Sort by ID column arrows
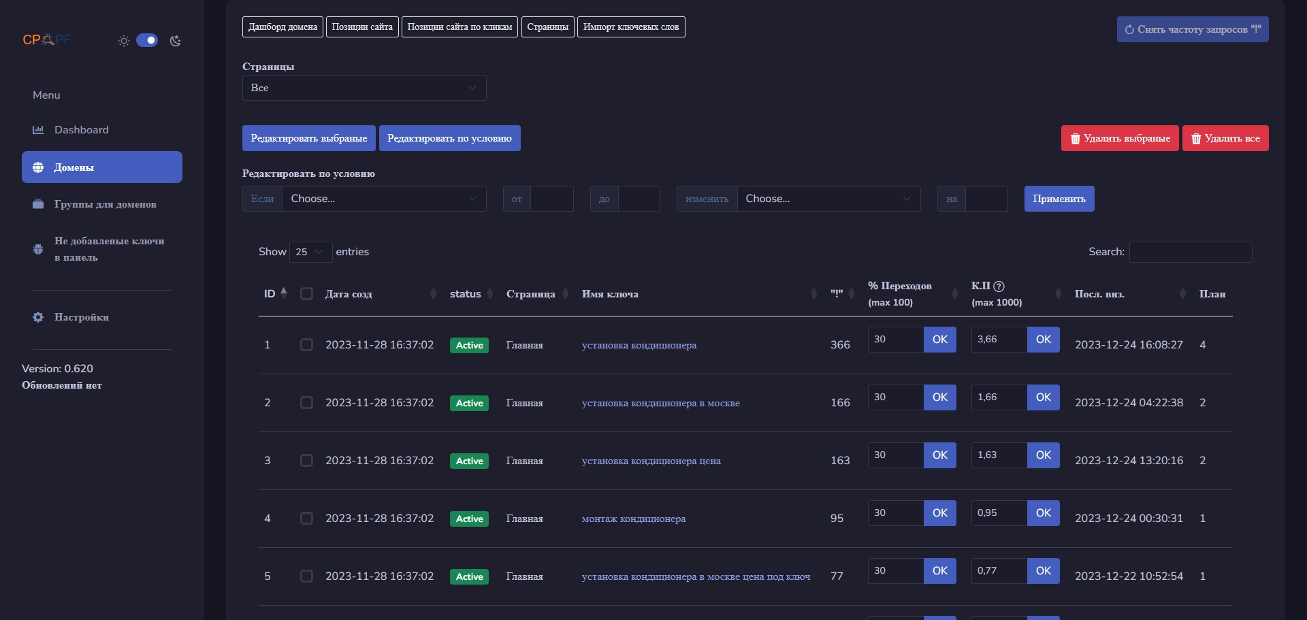 point(284,293)
